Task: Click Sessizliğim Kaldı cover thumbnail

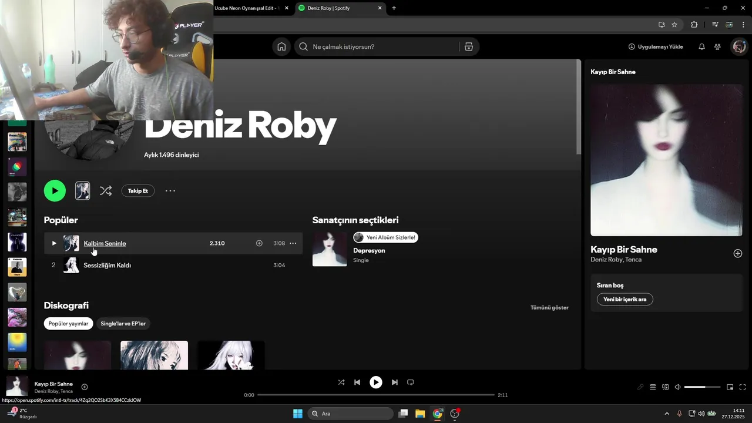Action: coord(71,265)
